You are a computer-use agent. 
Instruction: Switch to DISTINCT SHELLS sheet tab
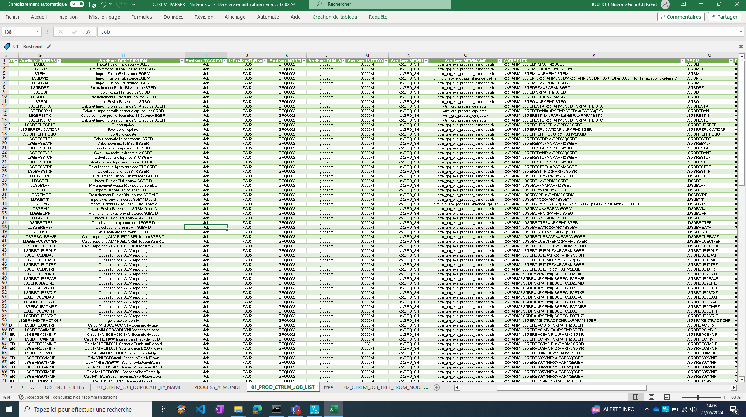click(x=64, y=387)
